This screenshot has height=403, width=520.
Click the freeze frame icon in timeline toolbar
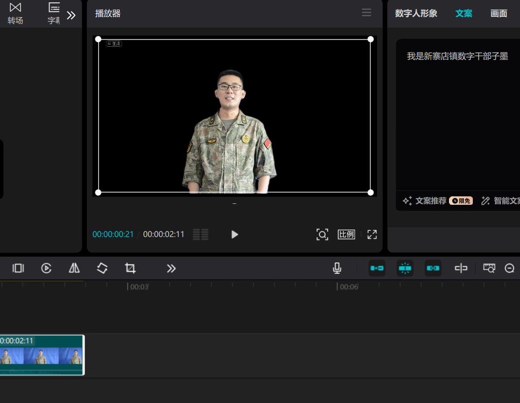18,268
